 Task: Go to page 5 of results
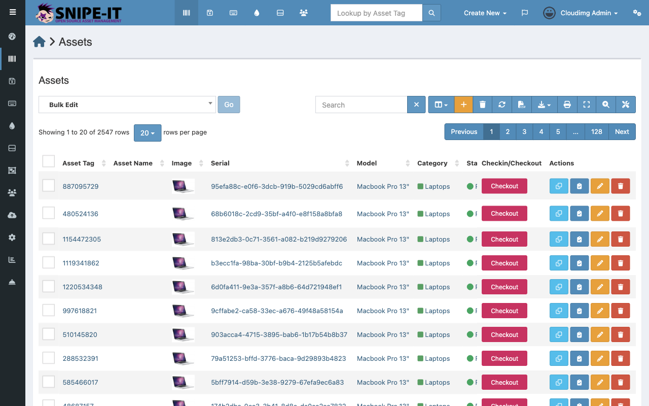coord(558,131)
